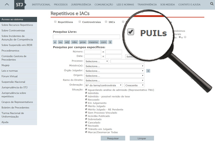The height and width of the screenshot is (143, 215).
Task: Insert the 'adj' search operator
Action: pos(67,42)
